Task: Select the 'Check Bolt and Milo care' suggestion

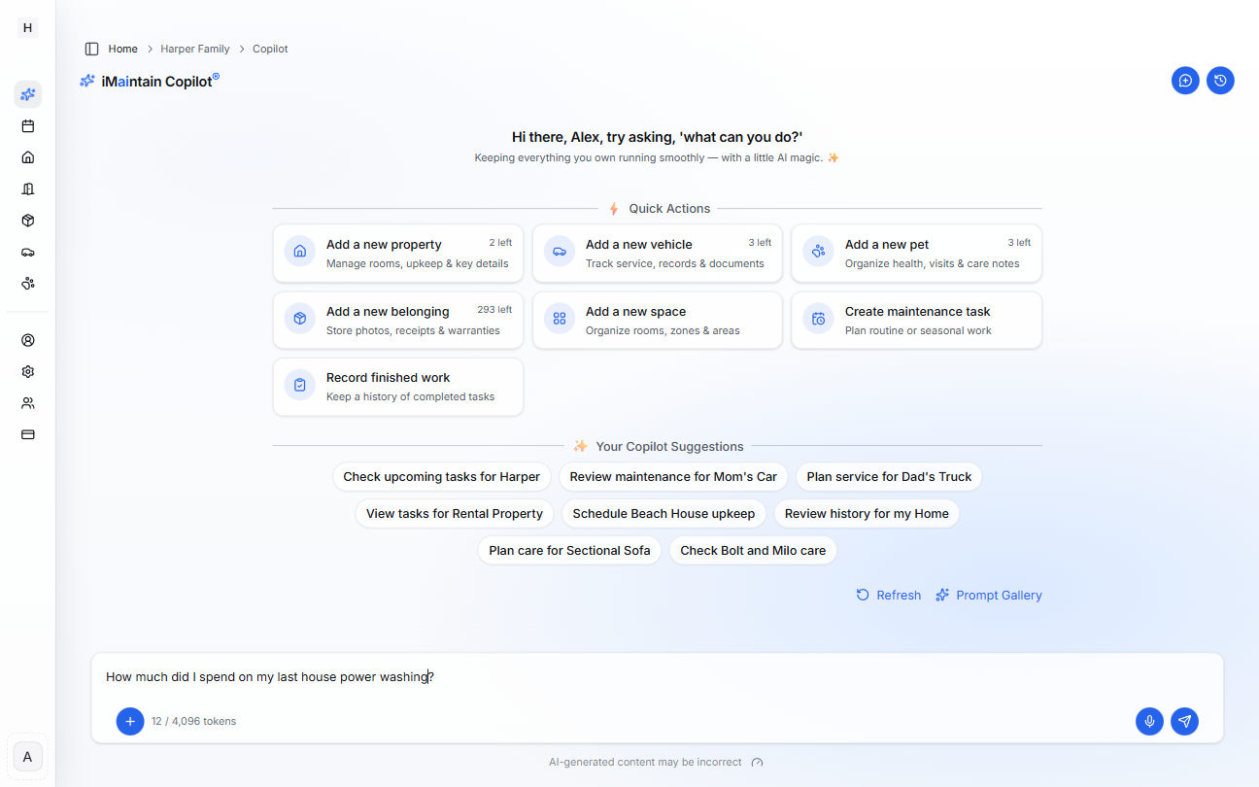Action: pos(753,550)
